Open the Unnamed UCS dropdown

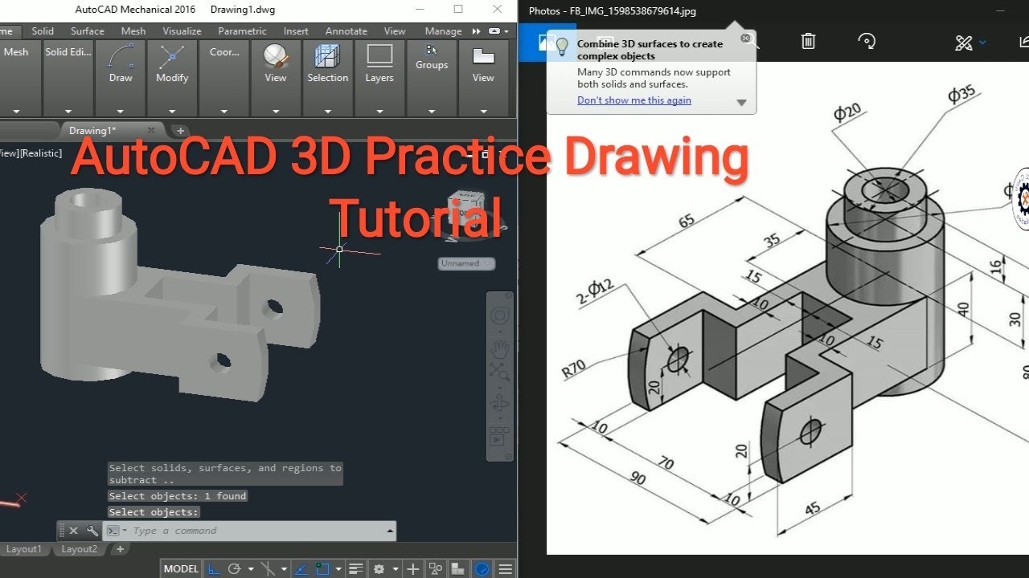pos(467,263)
